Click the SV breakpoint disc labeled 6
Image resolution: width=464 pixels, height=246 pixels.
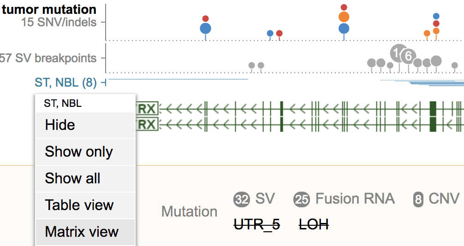(408, 56)
